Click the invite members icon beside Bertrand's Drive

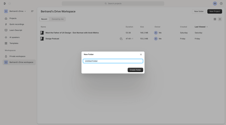(x=32, y=11)
